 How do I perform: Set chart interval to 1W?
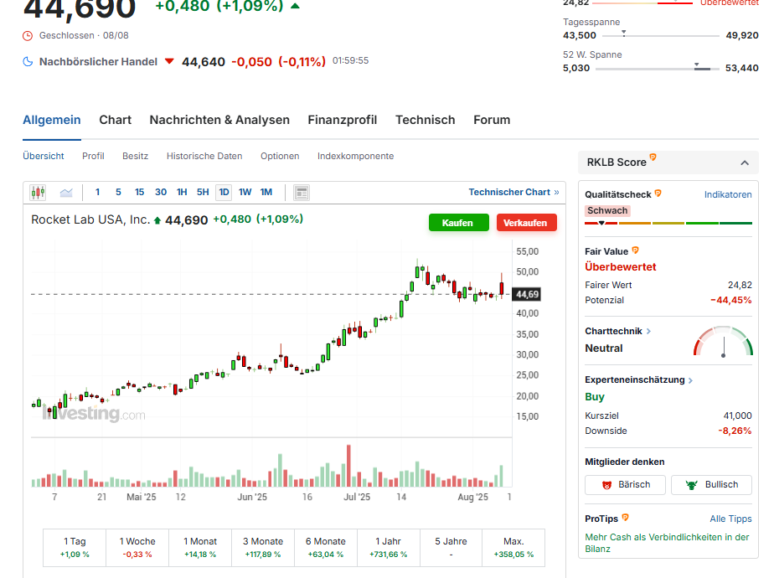[245, 193]
